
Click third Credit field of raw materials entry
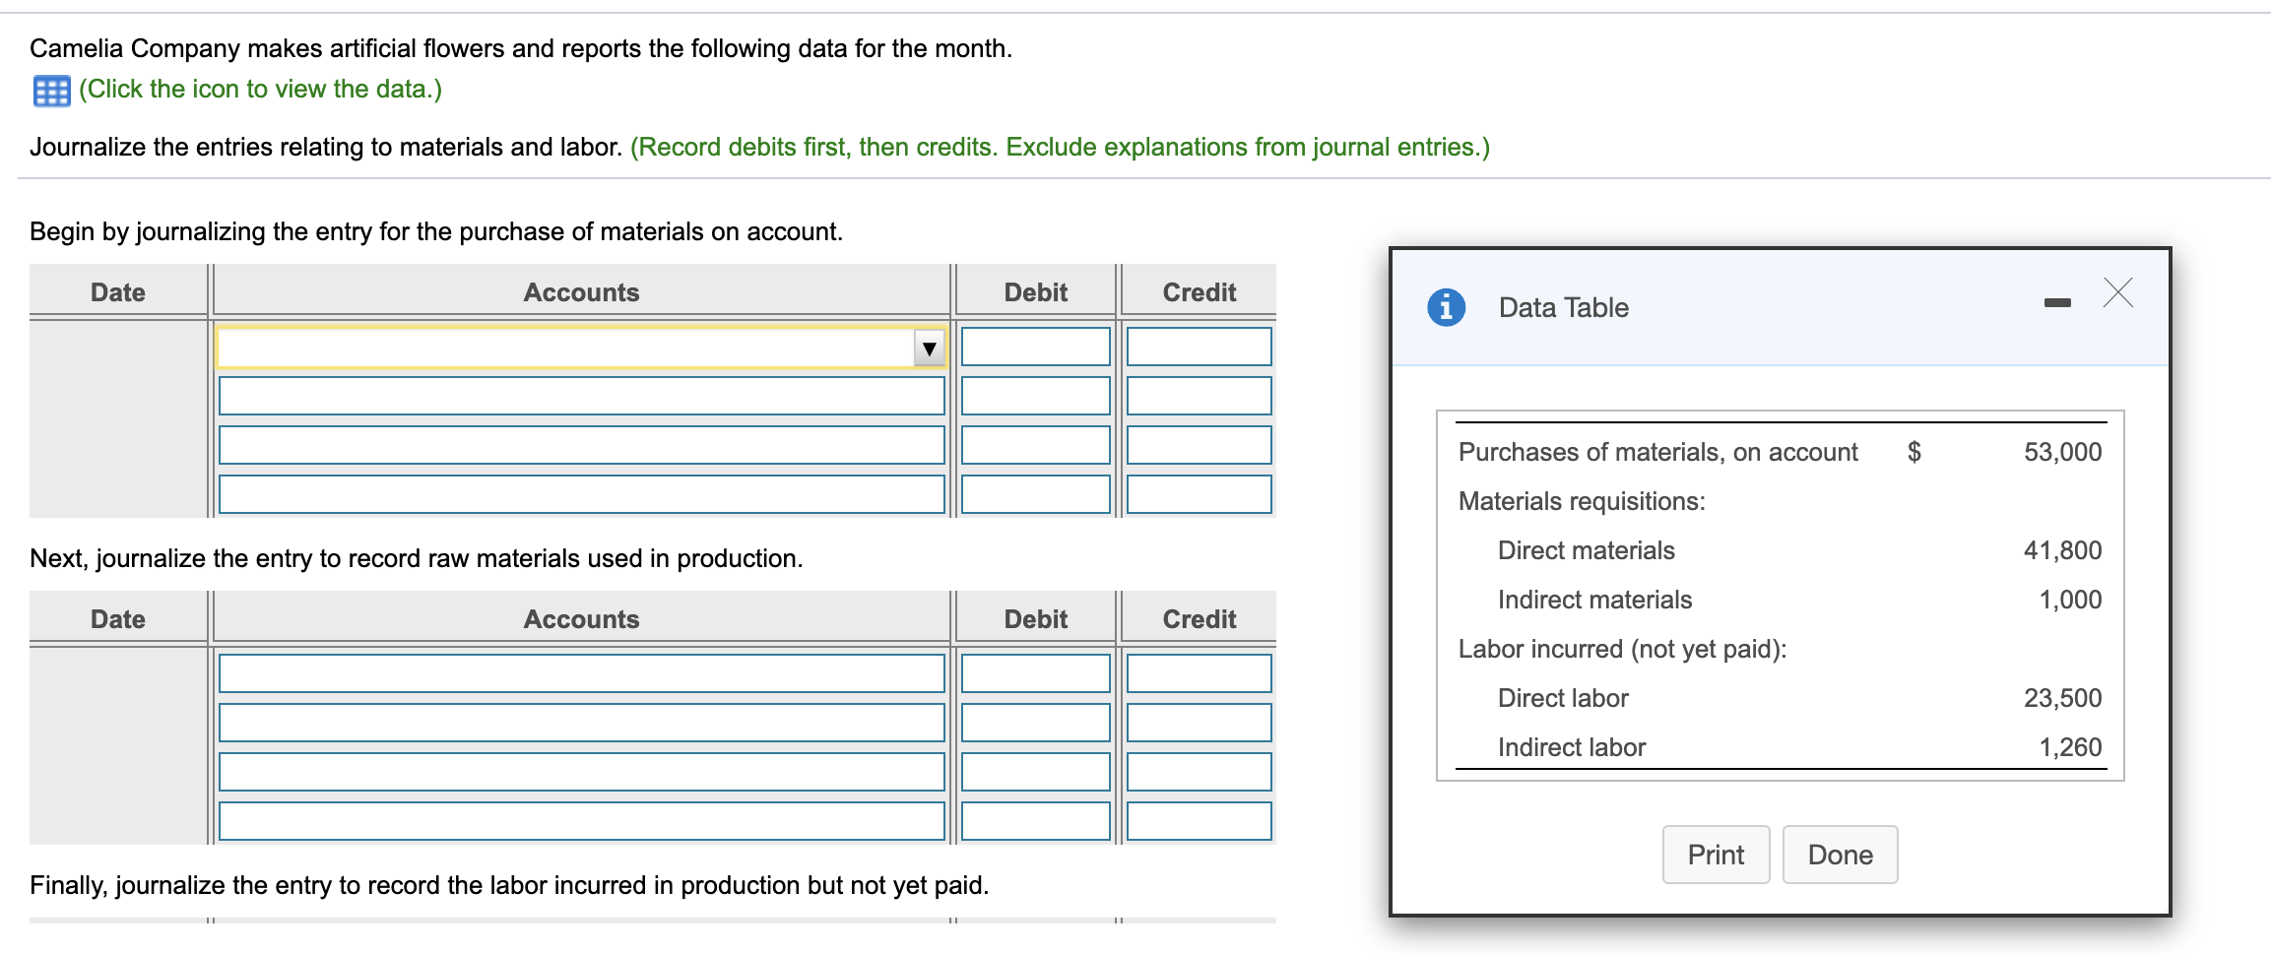pos(1199,773)
